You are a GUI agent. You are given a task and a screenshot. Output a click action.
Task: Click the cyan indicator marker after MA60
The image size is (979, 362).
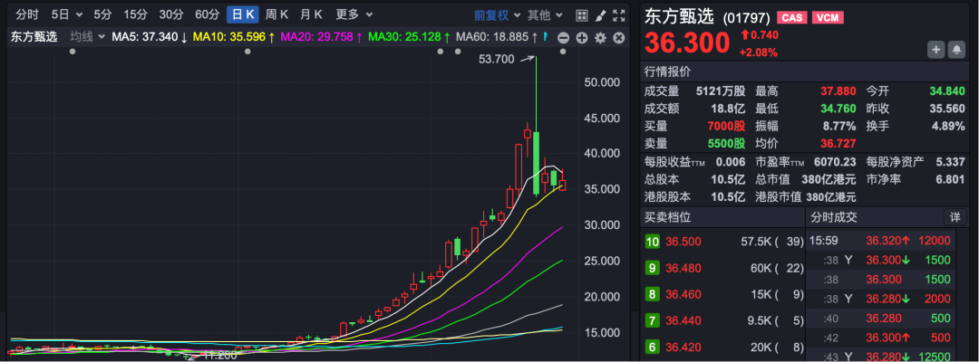[x=545, y=37]
